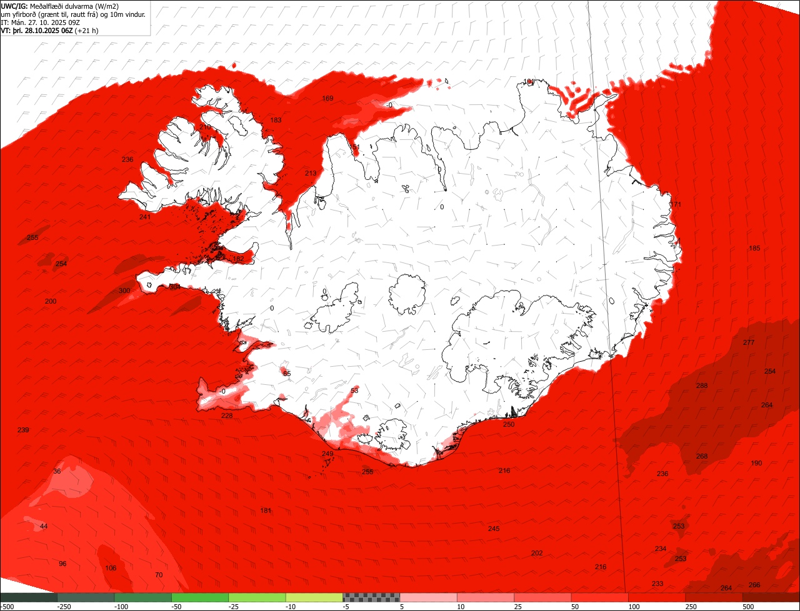Click the darkest green legend swatch between -500 and -250
800x611 pixels.
coord(28,597)
